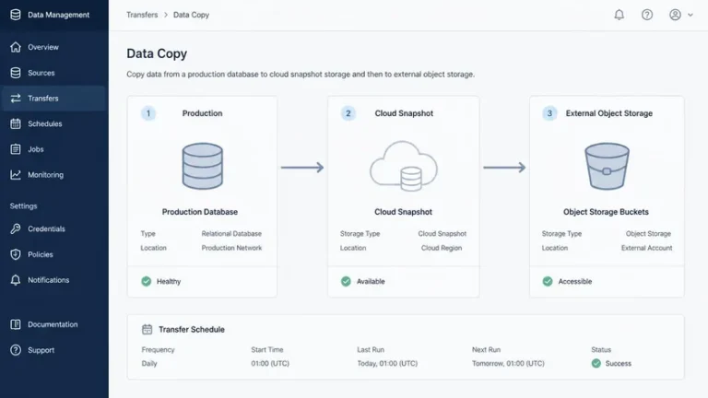The width and height of the screenshot is (708, 398).
Task: Click the 'Tomorrow, 01:00 (UTC)' next run value
Action: tap(509, 363)
